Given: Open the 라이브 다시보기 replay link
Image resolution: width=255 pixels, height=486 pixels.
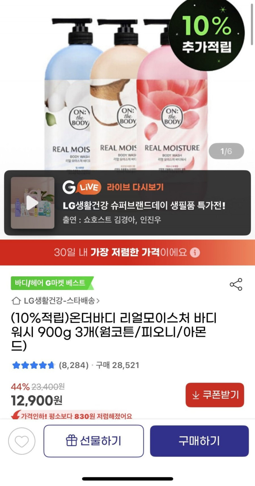Looking at the screenshot, I should (x=135, y=187).
